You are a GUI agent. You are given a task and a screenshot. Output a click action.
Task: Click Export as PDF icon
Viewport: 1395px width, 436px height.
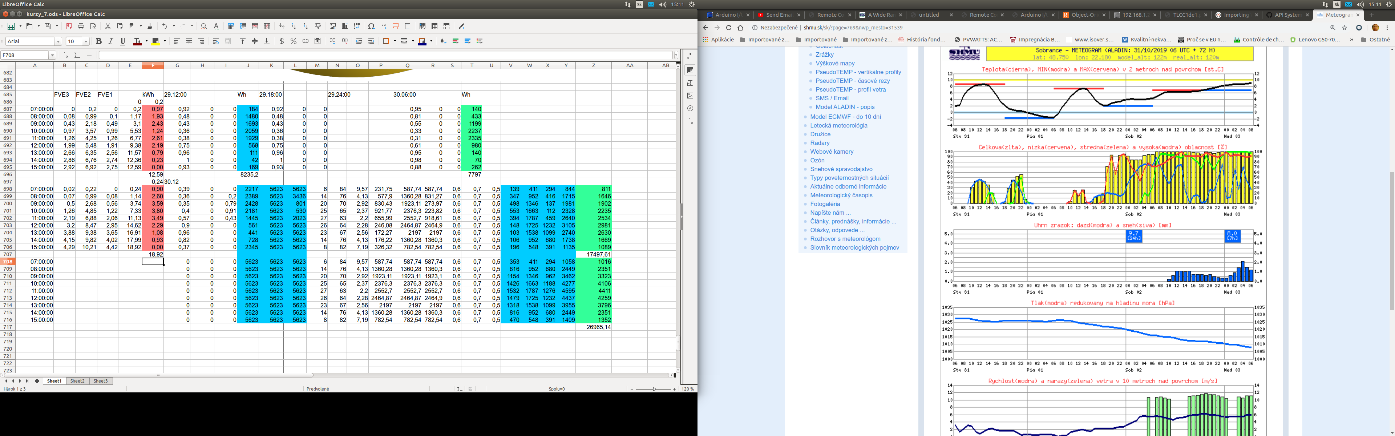[x=69, y=26]
